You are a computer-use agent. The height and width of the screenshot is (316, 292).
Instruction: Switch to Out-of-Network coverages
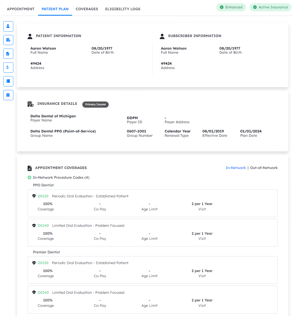tap(264, 168)
